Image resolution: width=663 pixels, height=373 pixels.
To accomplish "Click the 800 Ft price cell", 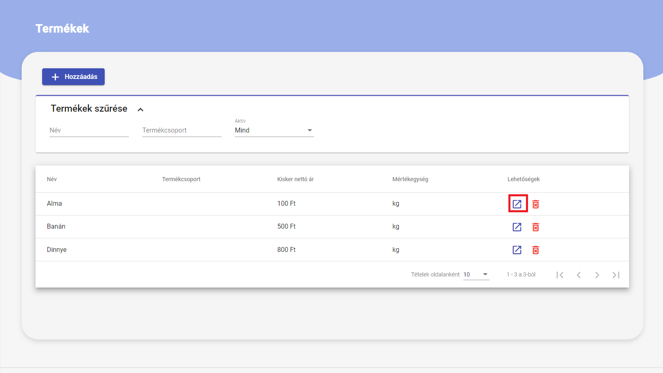I will [286, 250].
